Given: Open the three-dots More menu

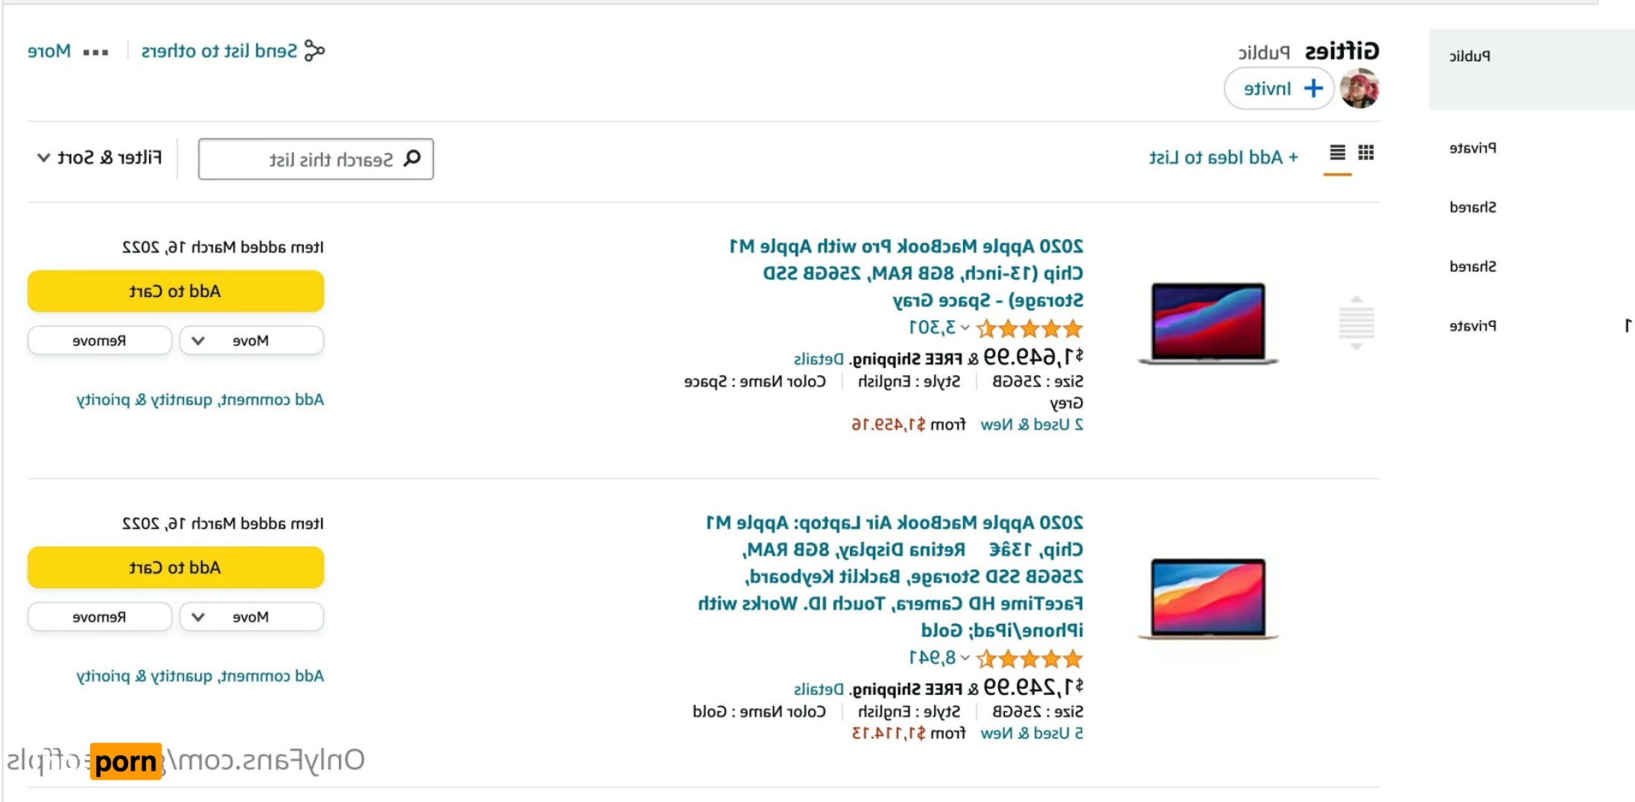Looking at the screenshot, I should coord(95,52).
